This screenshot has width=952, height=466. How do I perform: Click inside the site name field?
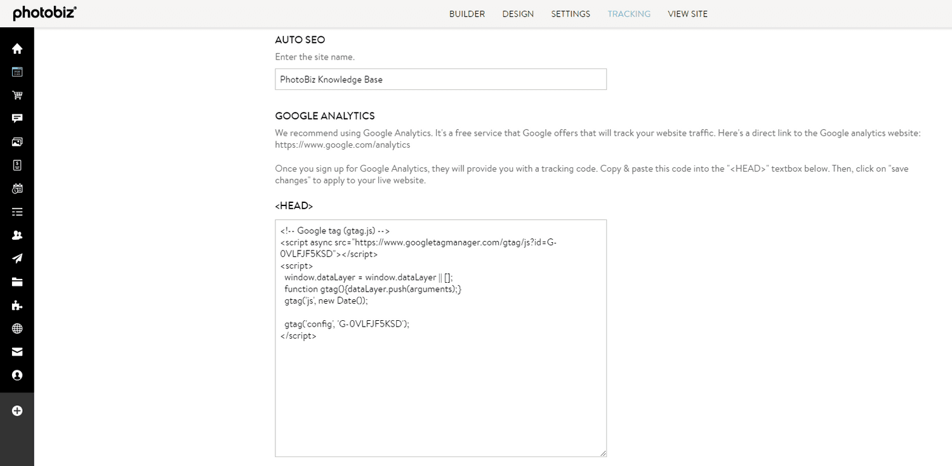pos(440,79)
